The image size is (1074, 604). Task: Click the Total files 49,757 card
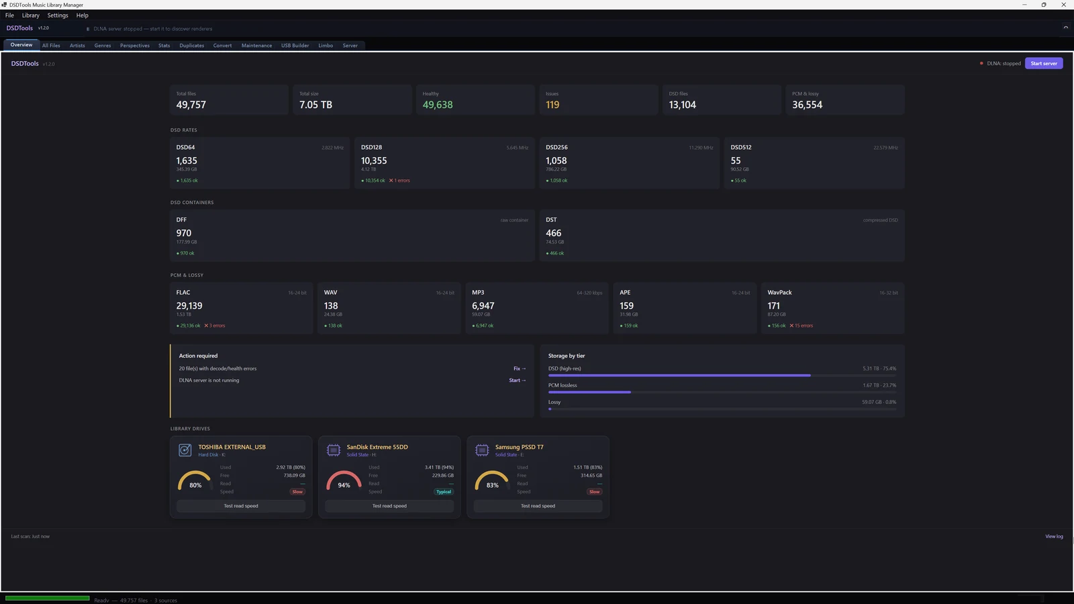(229, 99)
